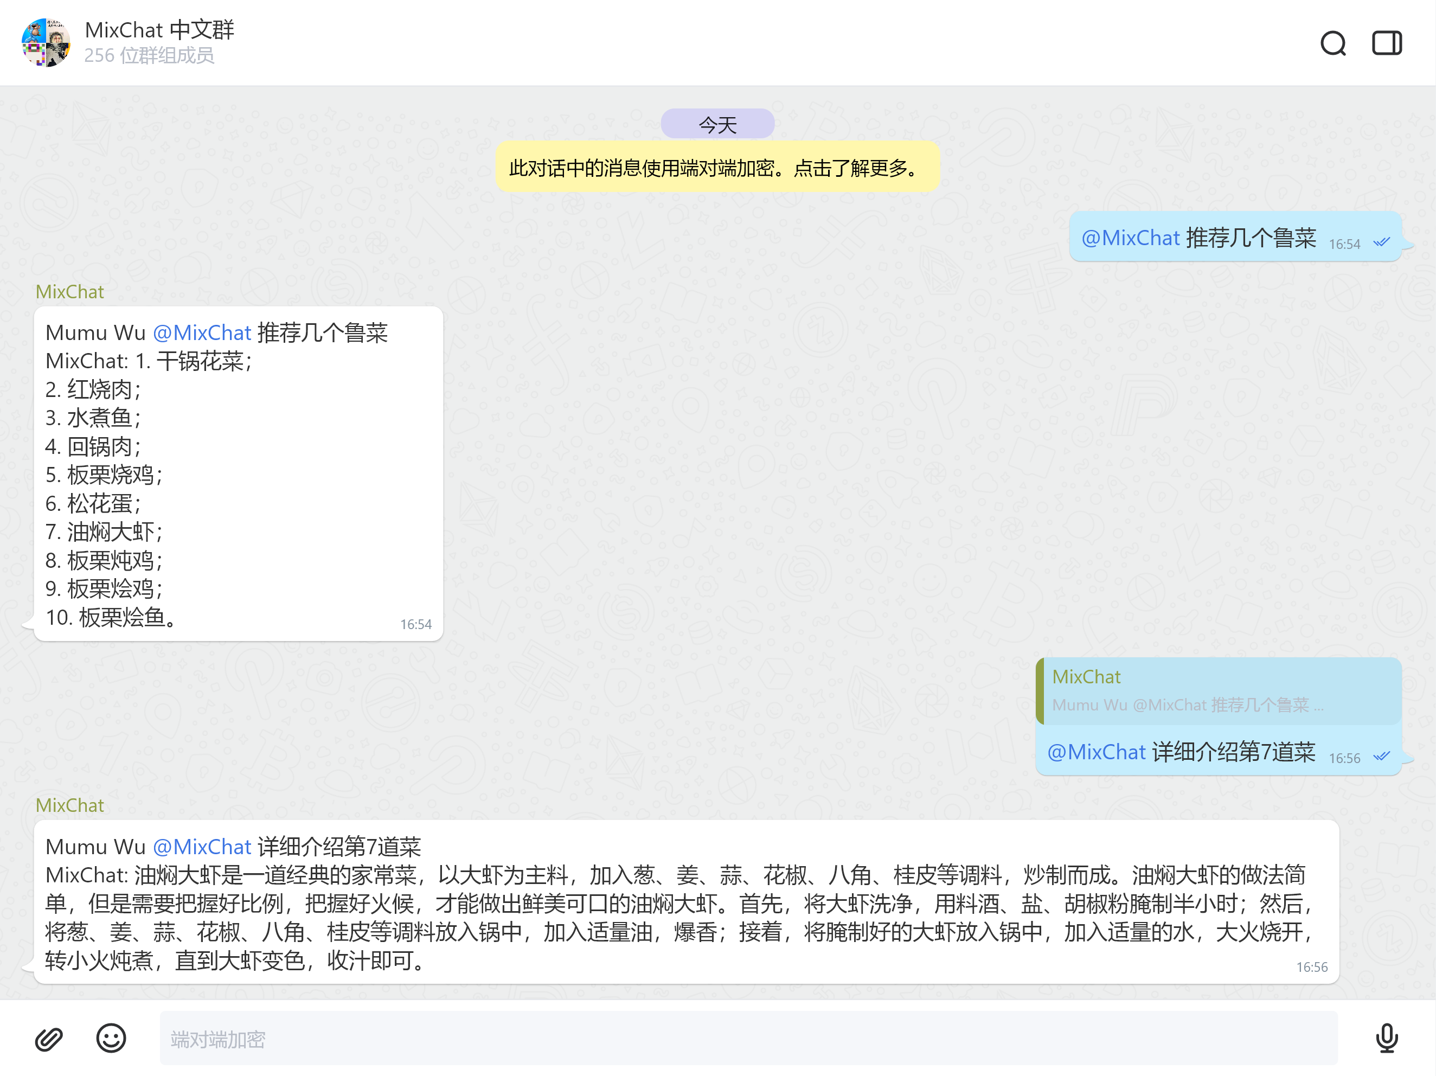The image size is (1436, 1076).
Task: Click the MixChat group avatar image
Action: tap(46, 42)
